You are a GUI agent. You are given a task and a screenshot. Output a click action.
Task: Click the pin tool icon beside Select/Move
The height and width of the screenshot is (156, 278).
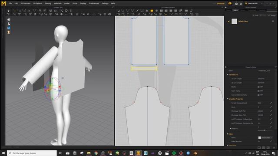click(x=19, y=11)
